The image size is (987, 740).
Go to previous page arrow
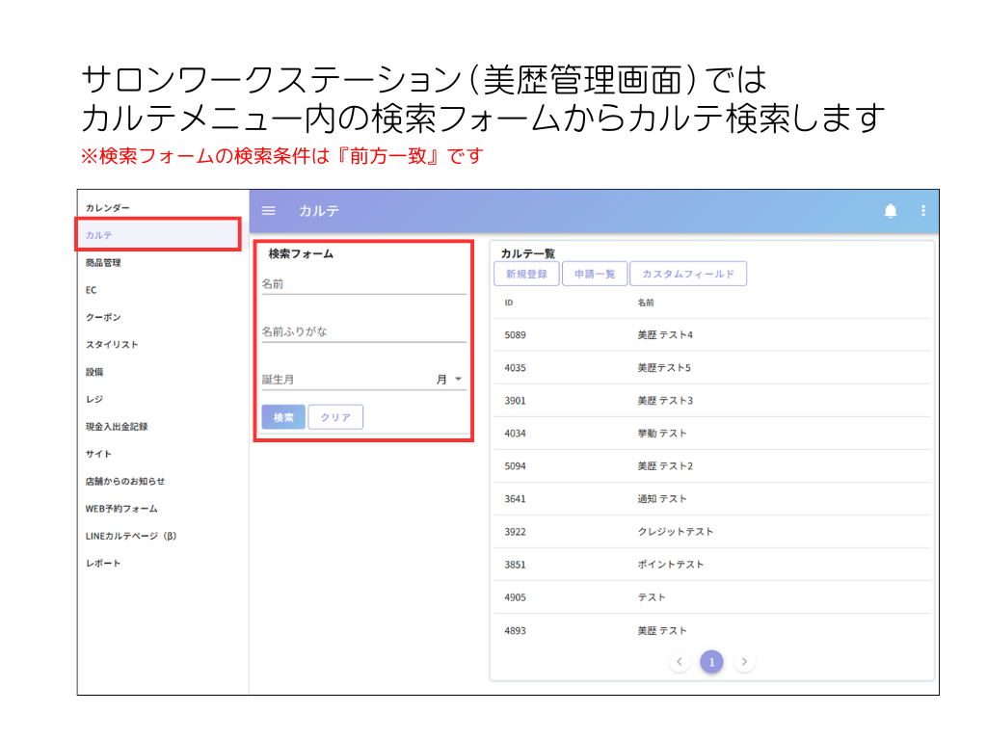680,661
